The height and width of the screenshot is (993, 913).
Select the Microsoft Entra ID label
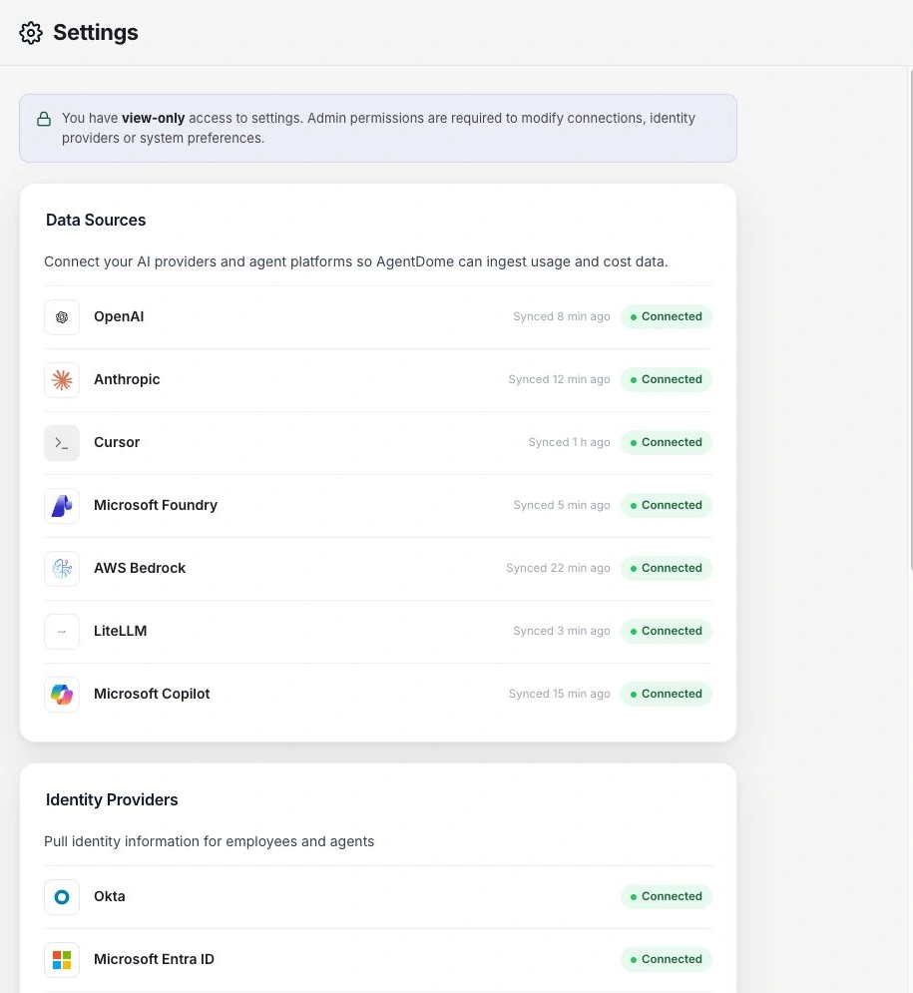point(154,959)
